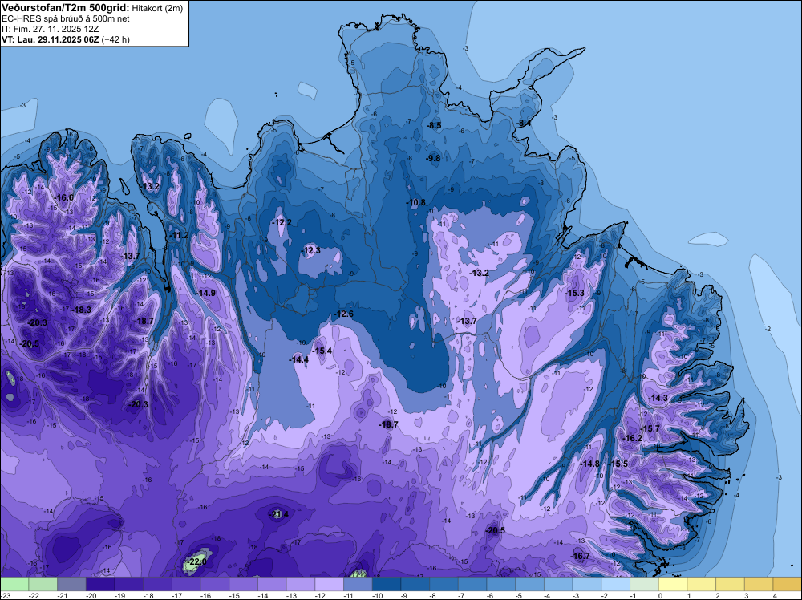Select the blue legend swatch labeled -11
This screenshot has width=802, height=600.
(358, 584)
